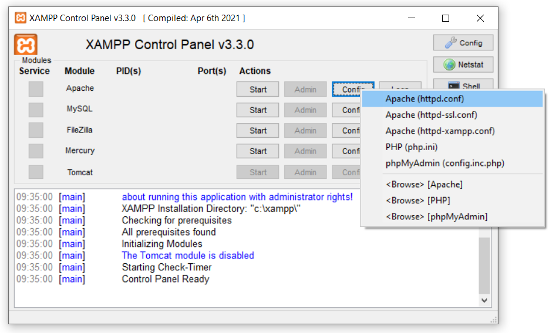The image size is (549, 333).
Task: Start the MySQL module
Action: (258, 110)
